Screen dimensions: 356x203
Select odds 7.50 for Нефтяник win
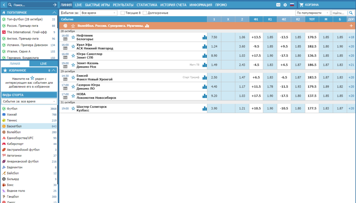[x=214, y=37]
